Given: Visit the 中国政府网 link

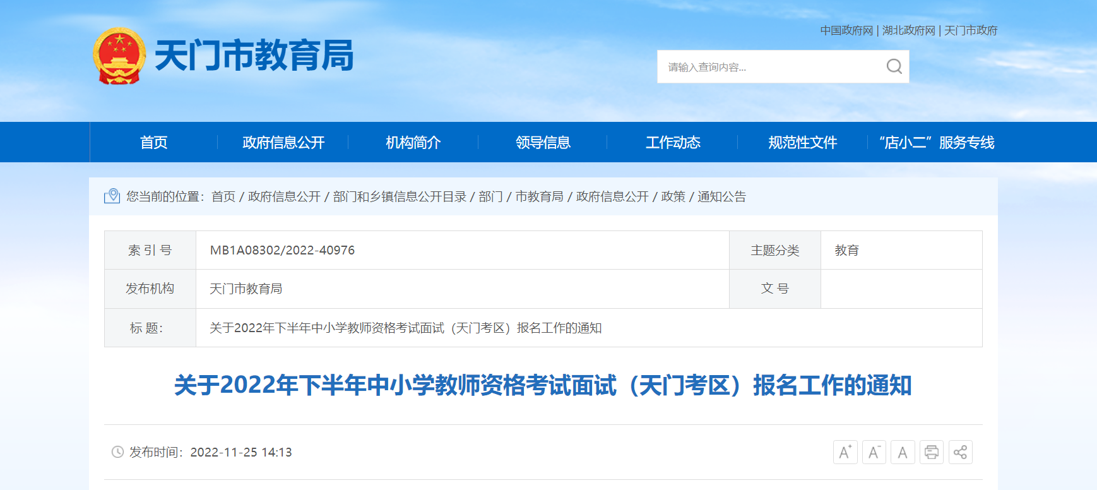Looking at the screenshot, I should [x=846, y=30].
